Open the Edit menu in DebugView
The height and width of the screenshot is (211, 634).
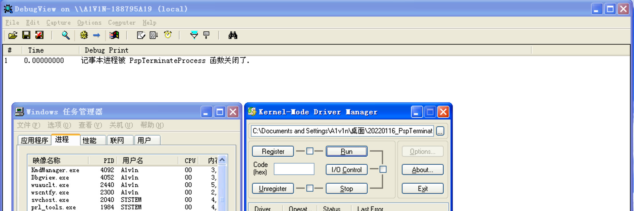33,23
